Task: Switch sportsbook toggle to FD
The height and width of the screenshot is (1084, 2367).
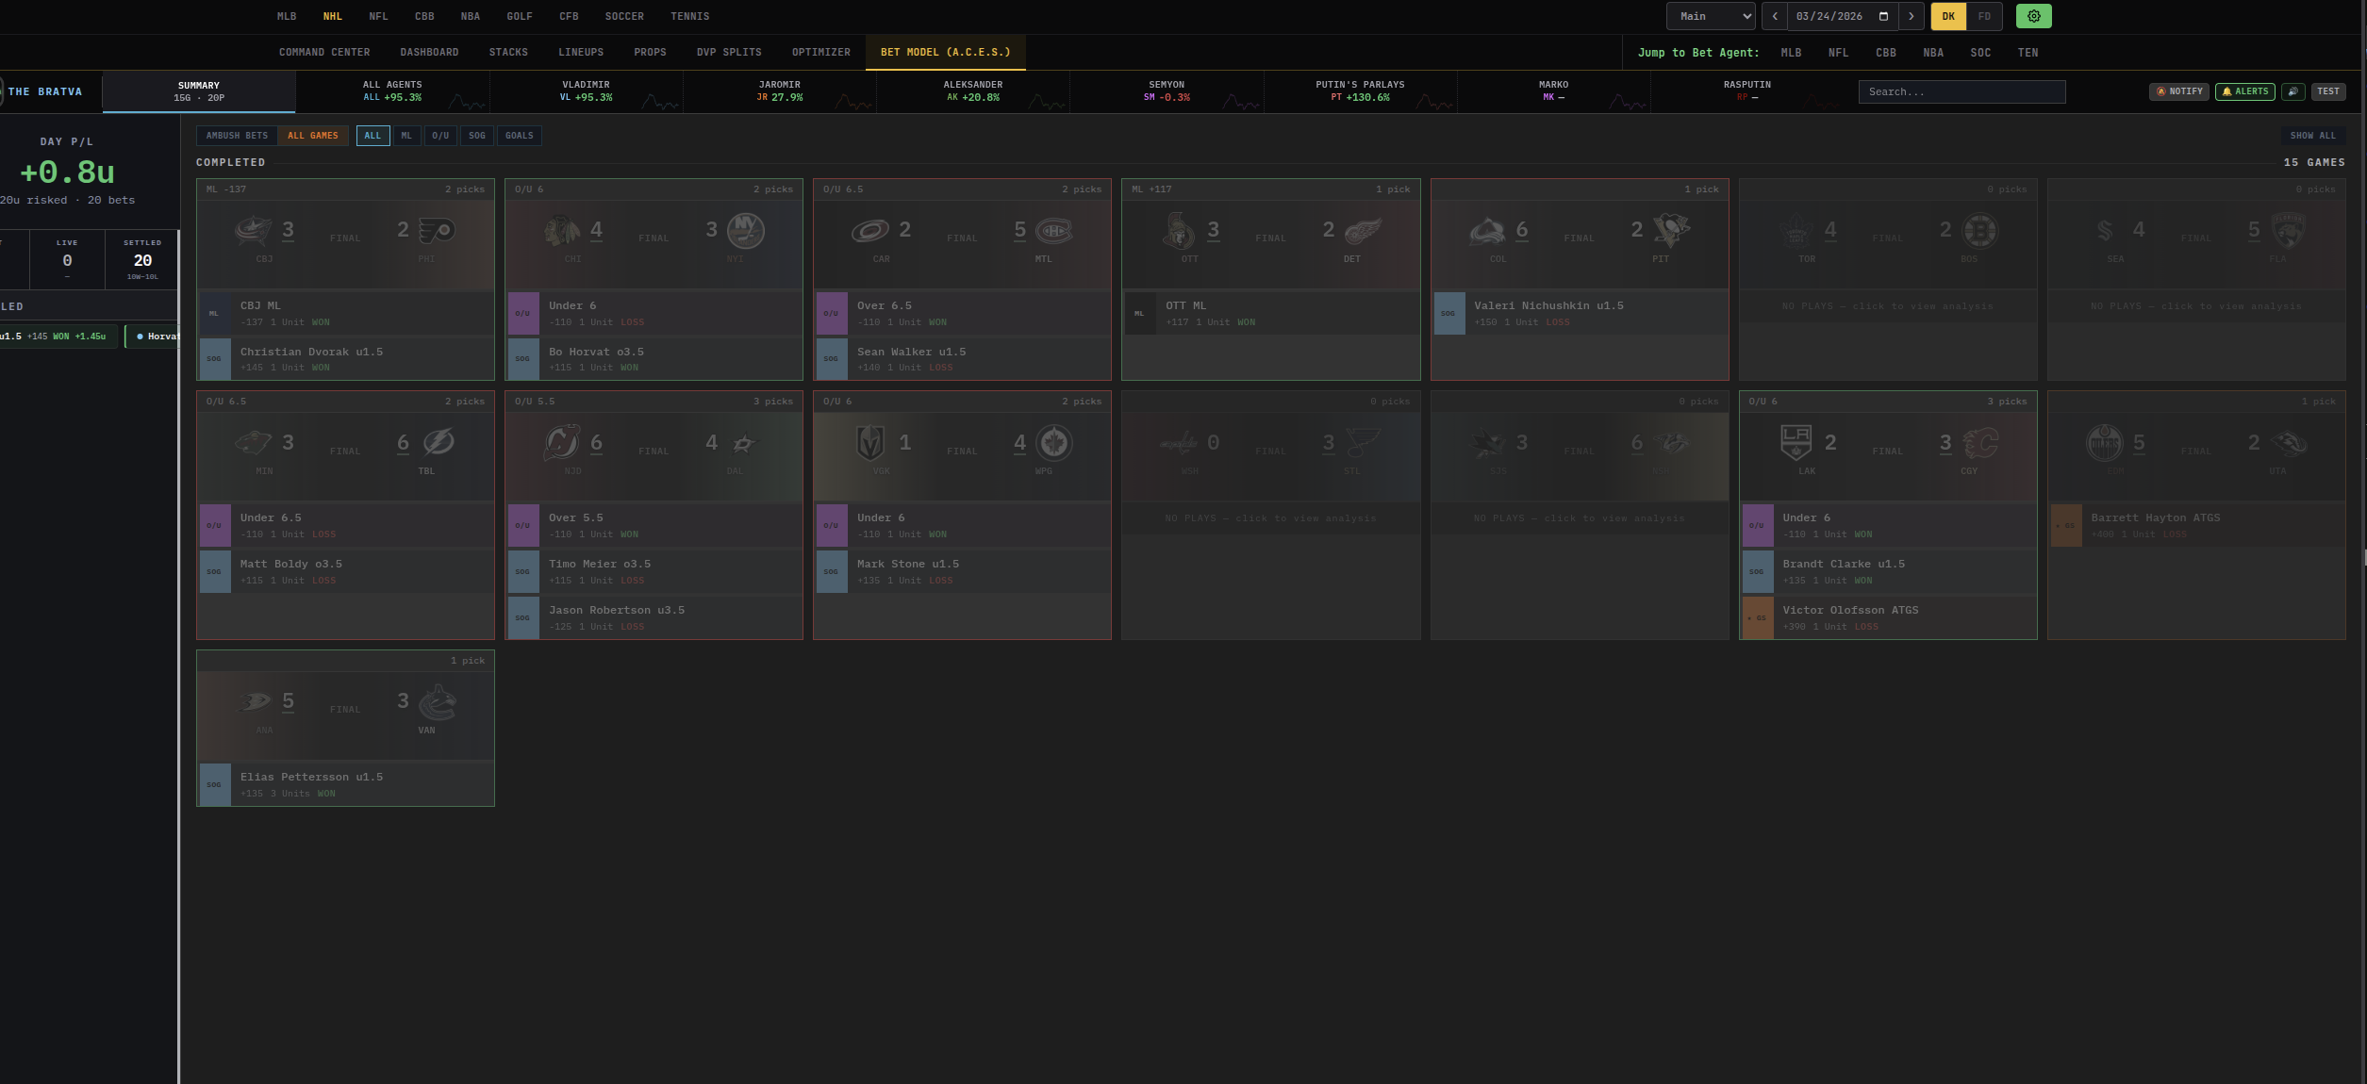Action: 1984,16
